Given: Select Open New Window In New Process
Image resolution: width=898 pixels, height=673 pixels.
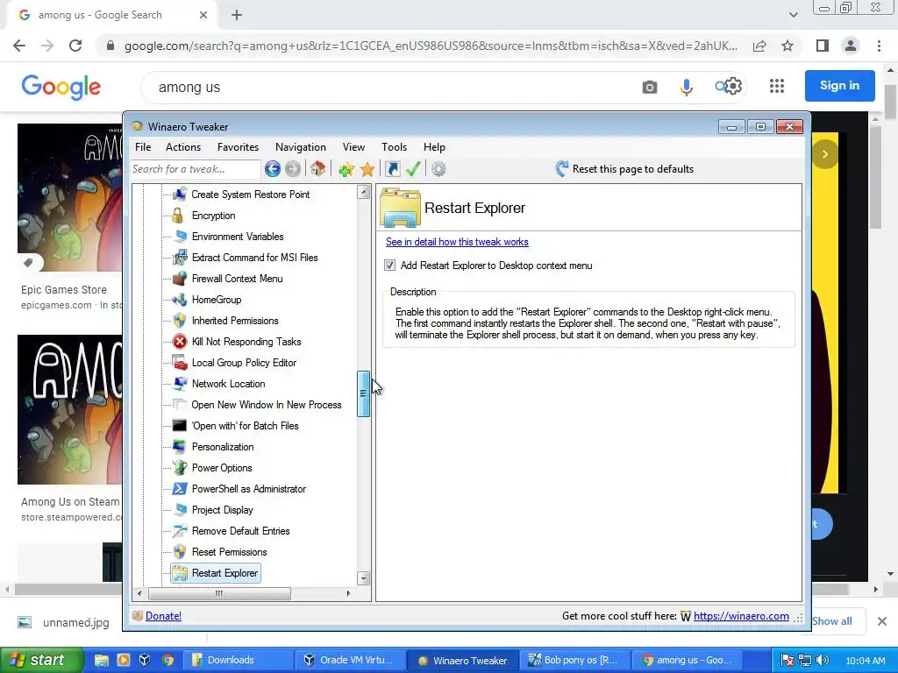Looking at the screenshot, I should (x=267, y=405).
